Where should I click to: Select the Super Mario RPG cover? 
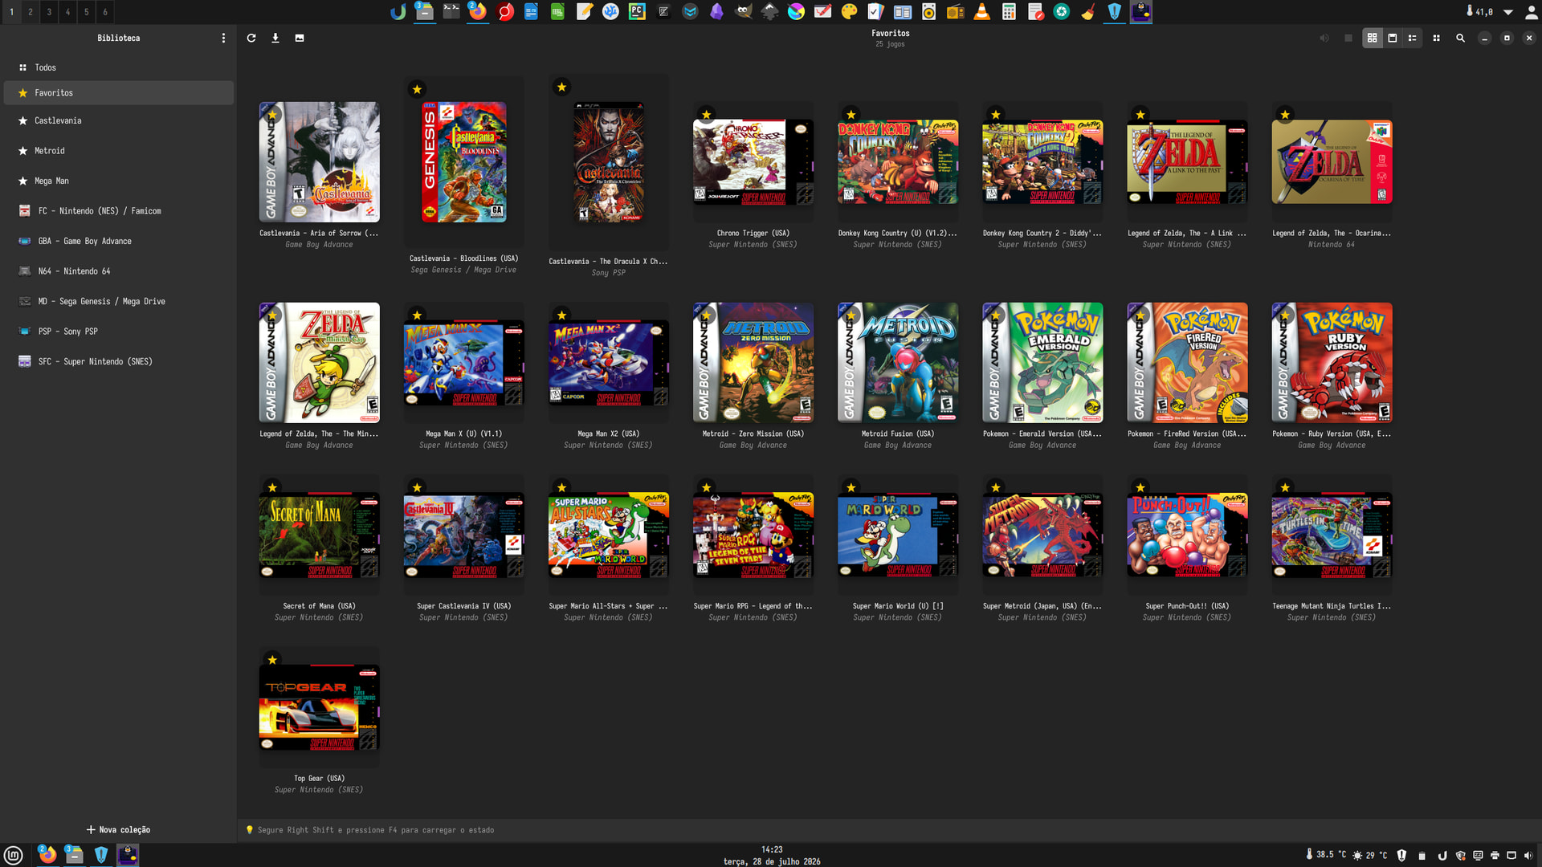(753, 535)
